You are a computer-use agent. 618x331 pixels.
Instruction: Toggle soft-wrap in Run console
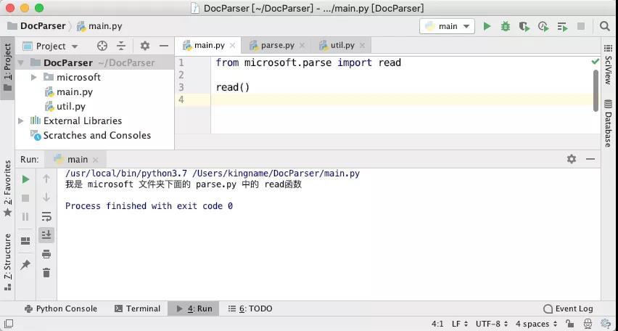[x=46, y=216]
